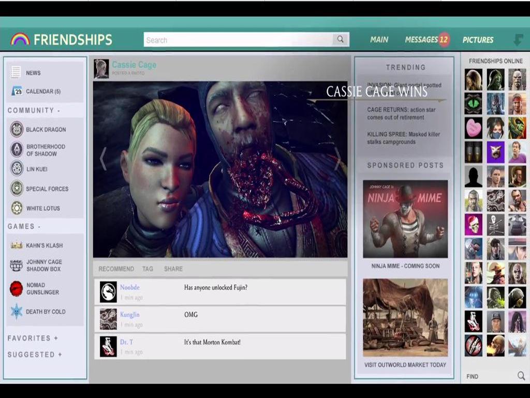Click the cowboy-hat friend avatar
The width and height of the screenshot is (530, 398).
point(495,273)
